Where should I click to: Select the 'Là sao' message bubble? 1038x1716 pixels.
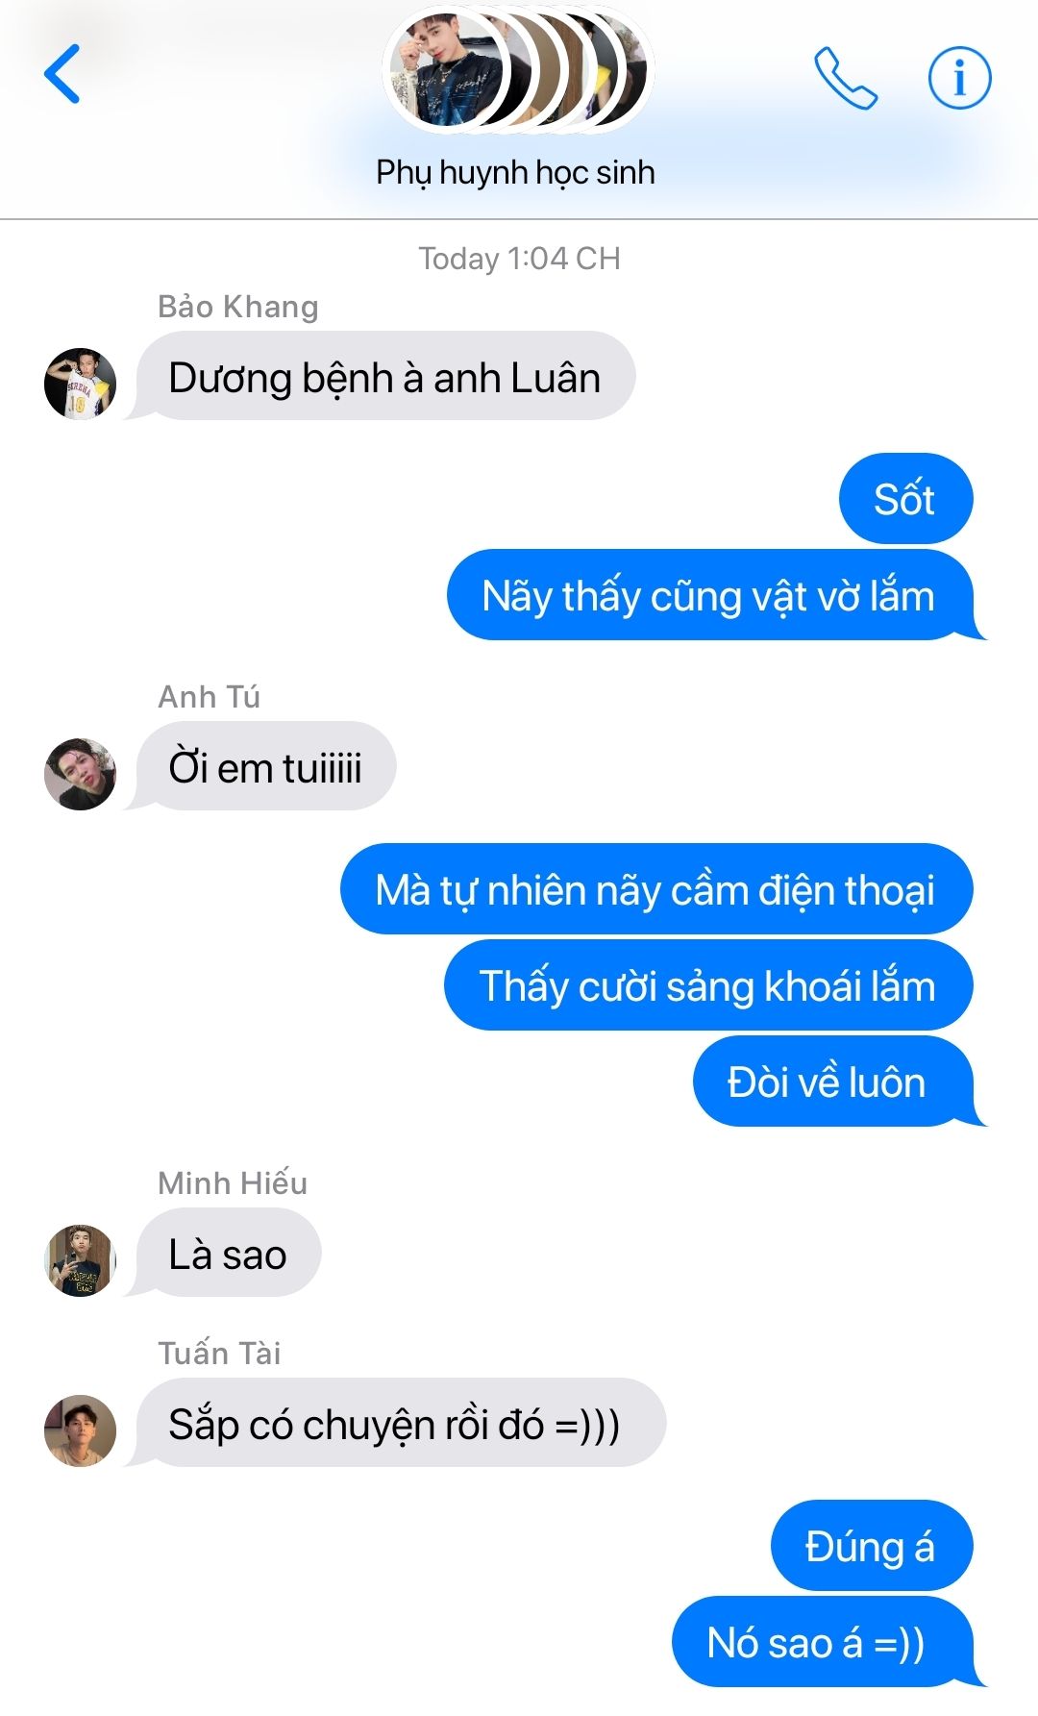228,1253
